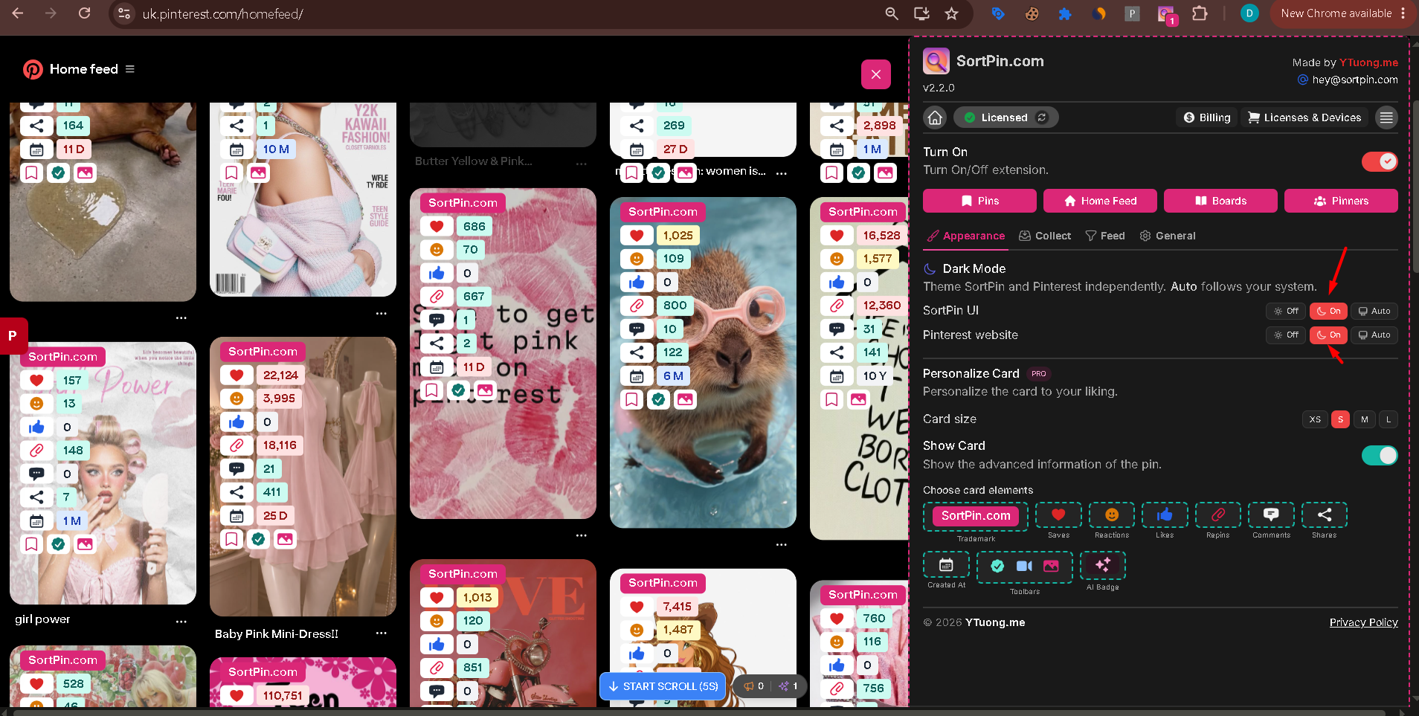The image size is (1419, 716).
Task: Click the license refresh icon next to Licensed
Action: tap(1042, 117)
